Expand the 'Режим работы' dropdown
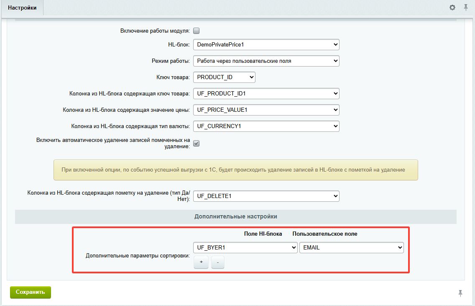This screenshot has width=475, height=306. [266, 61]
